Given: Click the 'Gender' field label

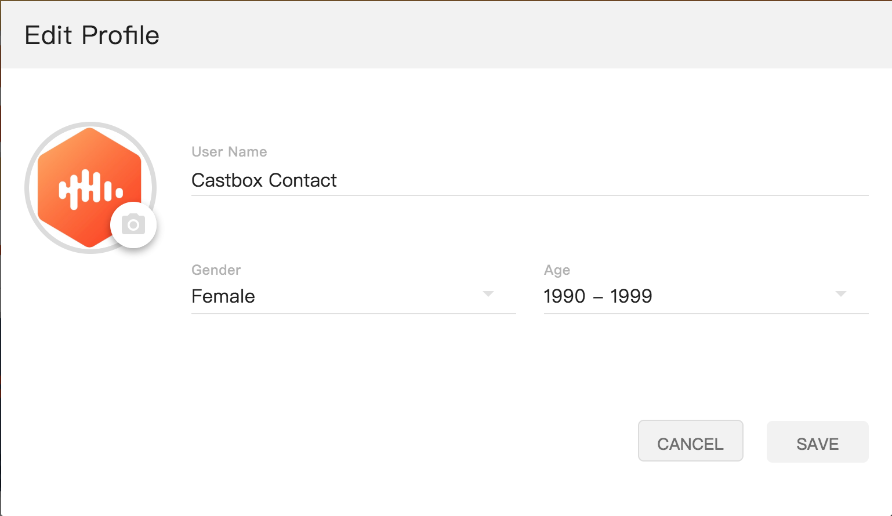Looking at the screenshot, I should (x=216, y=270).
